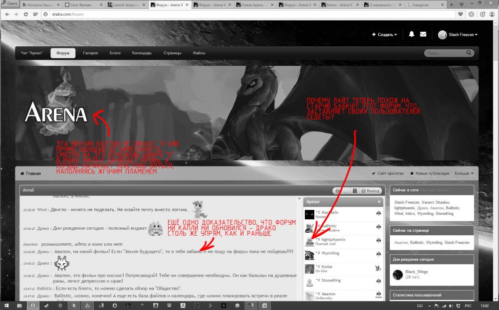The height and width of the screenshot is (310, 499).
Task: Open Black_Wings birthday profile
Action: (416, 272)
